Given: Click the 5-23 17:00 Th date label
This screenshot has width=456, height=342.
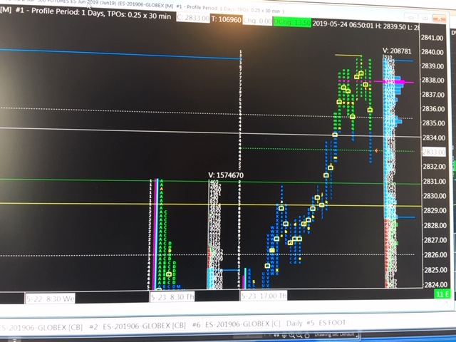Looking at the screenshot, I should [x=264, y=296].
